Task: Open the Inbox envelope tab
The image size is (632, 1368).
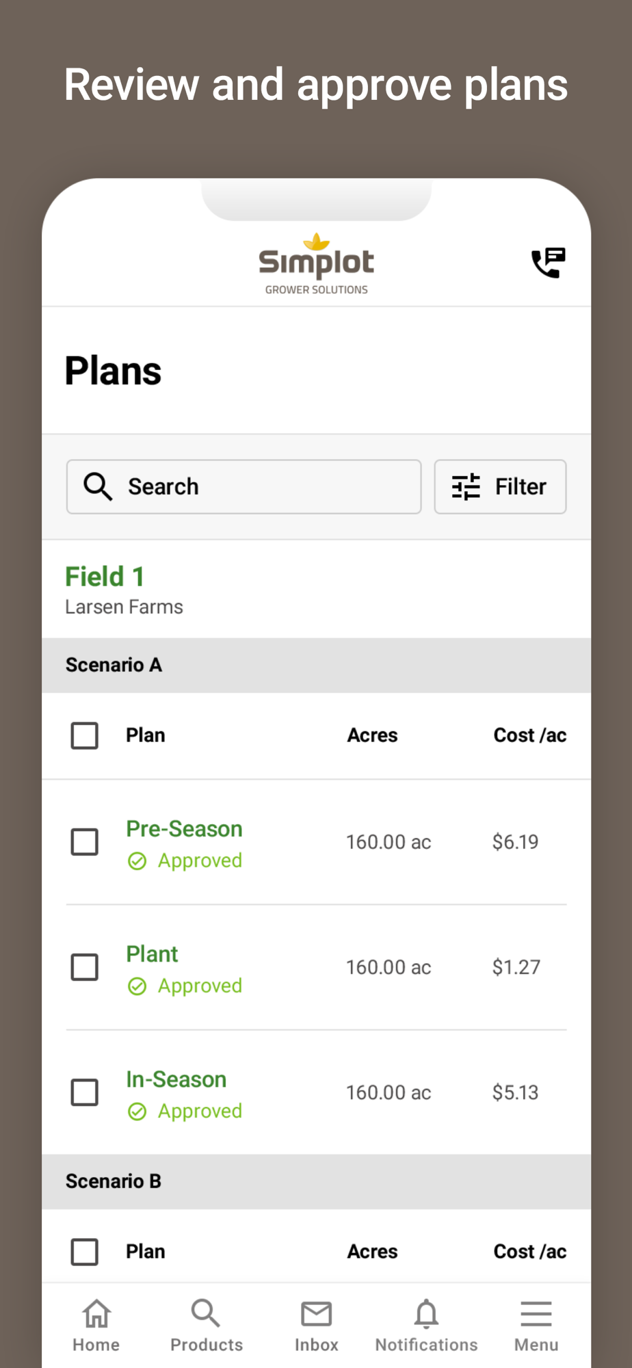Action: click(316, 1326)
